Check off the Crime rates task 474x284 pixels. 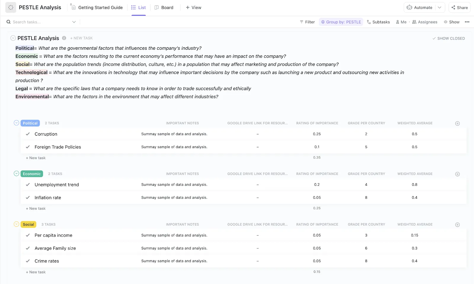[28, 261]
